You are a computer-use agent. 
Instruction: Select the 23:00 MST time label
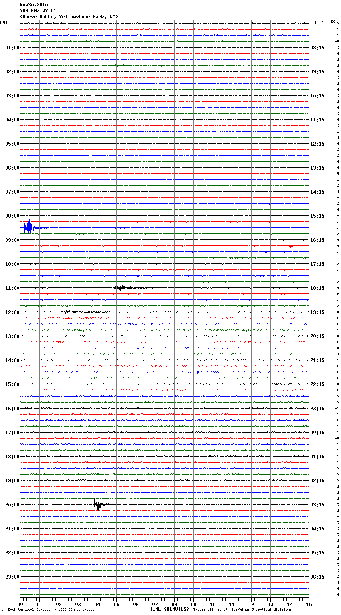pyautogui.click(x=12, y=577)
